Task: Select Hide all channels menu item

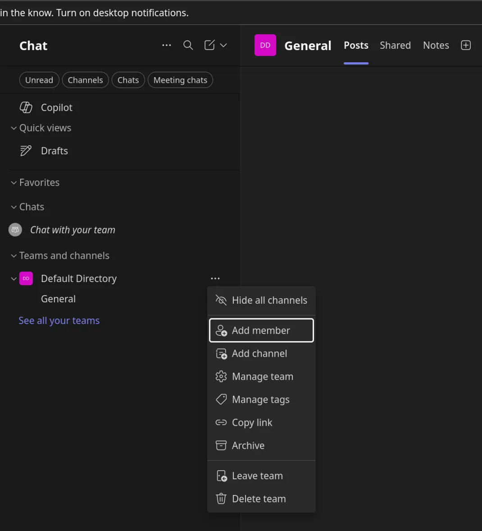Action: click(261, 300)
